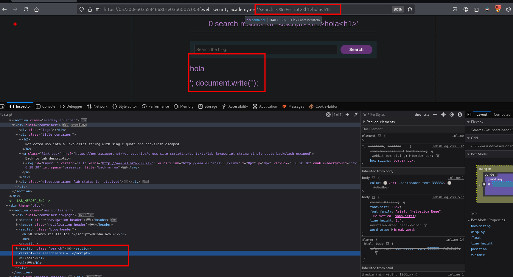Toggle the :hov pseudo-class panel
Image resolution: width=513 pixels, height=277 pixels.
(x=418, y=114)
